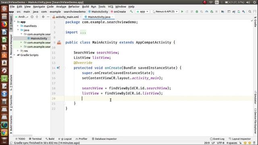The height and width of the screenshot is (145, 258).
Task: Select opened file target icon in Project panel
Action: coord(32,17)
